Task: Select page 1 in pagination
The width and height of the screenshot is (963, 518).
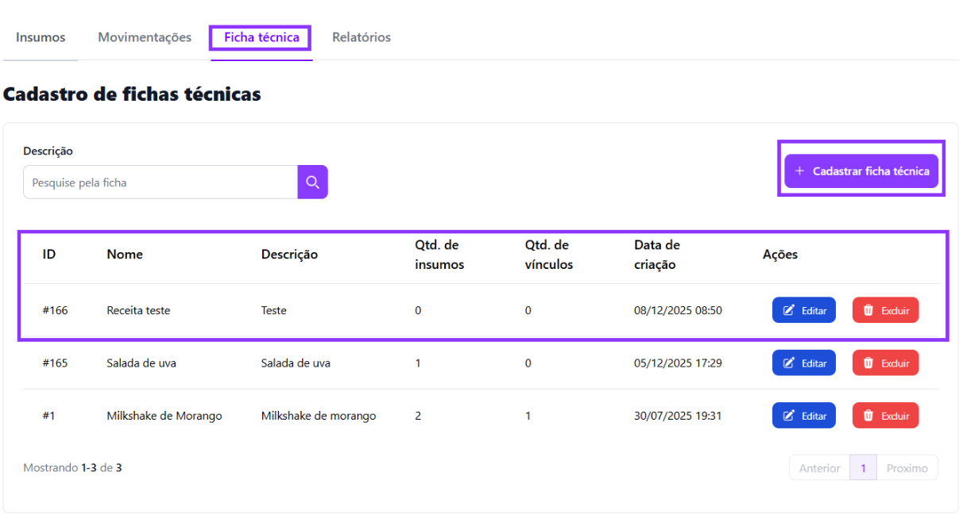Action: [863, 468]
